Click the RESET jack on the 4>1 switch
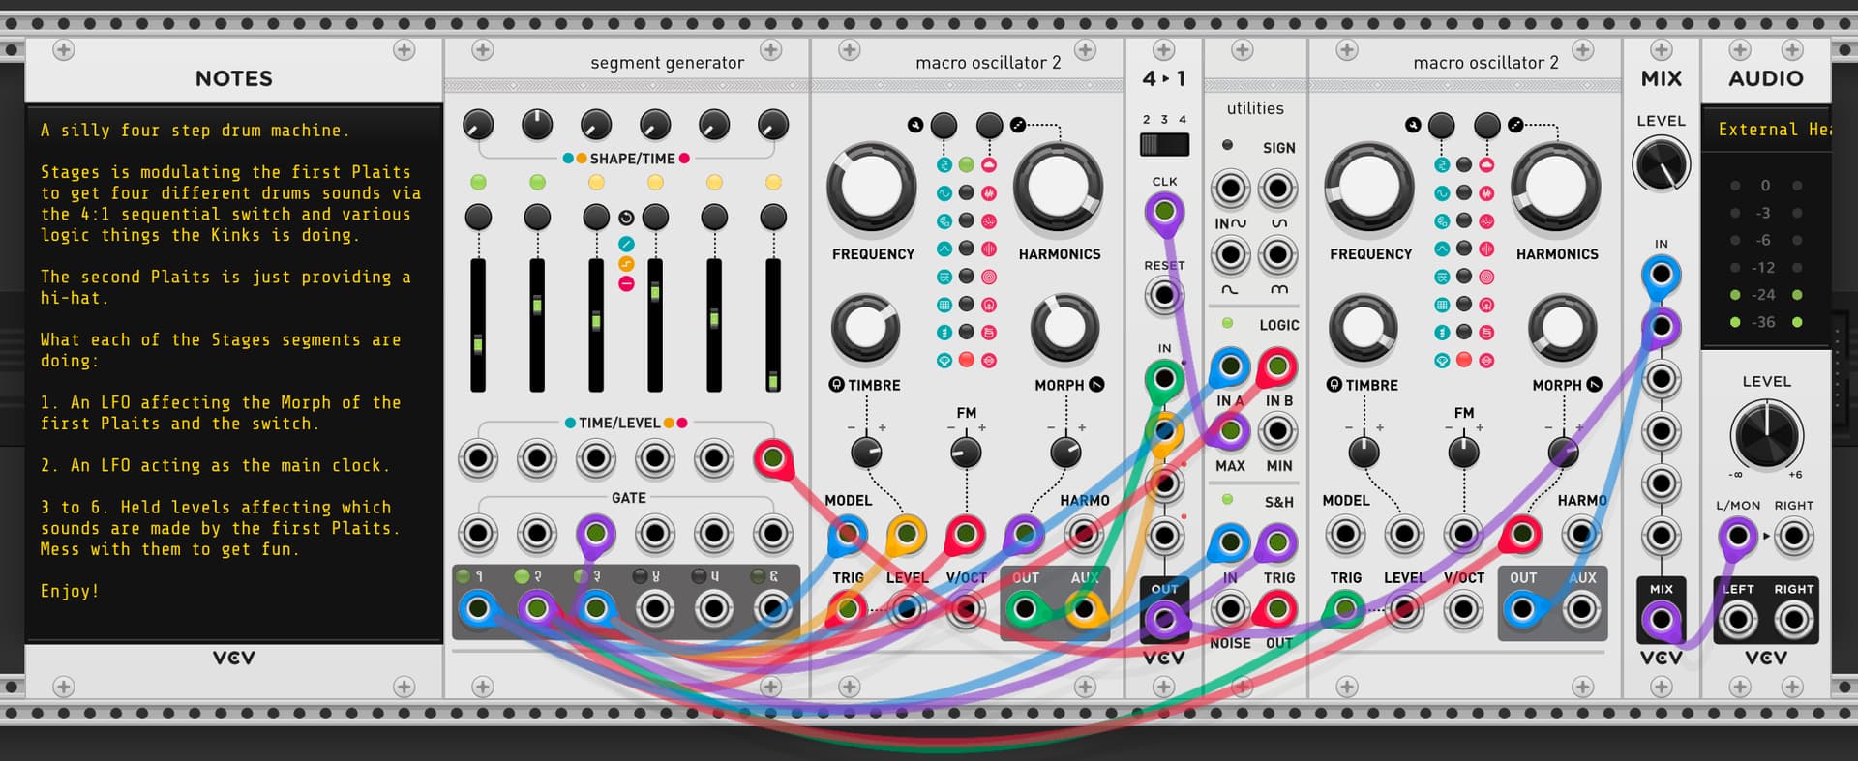 (x=1164, y=295)
